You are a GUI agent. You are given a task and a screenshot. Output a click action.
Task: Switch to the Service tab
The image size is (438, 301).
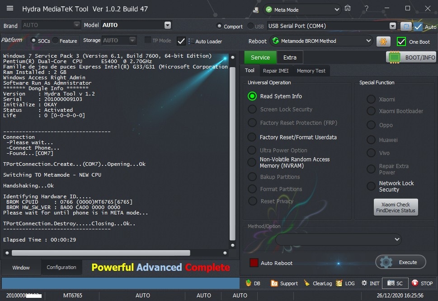(x=260, y=57)
